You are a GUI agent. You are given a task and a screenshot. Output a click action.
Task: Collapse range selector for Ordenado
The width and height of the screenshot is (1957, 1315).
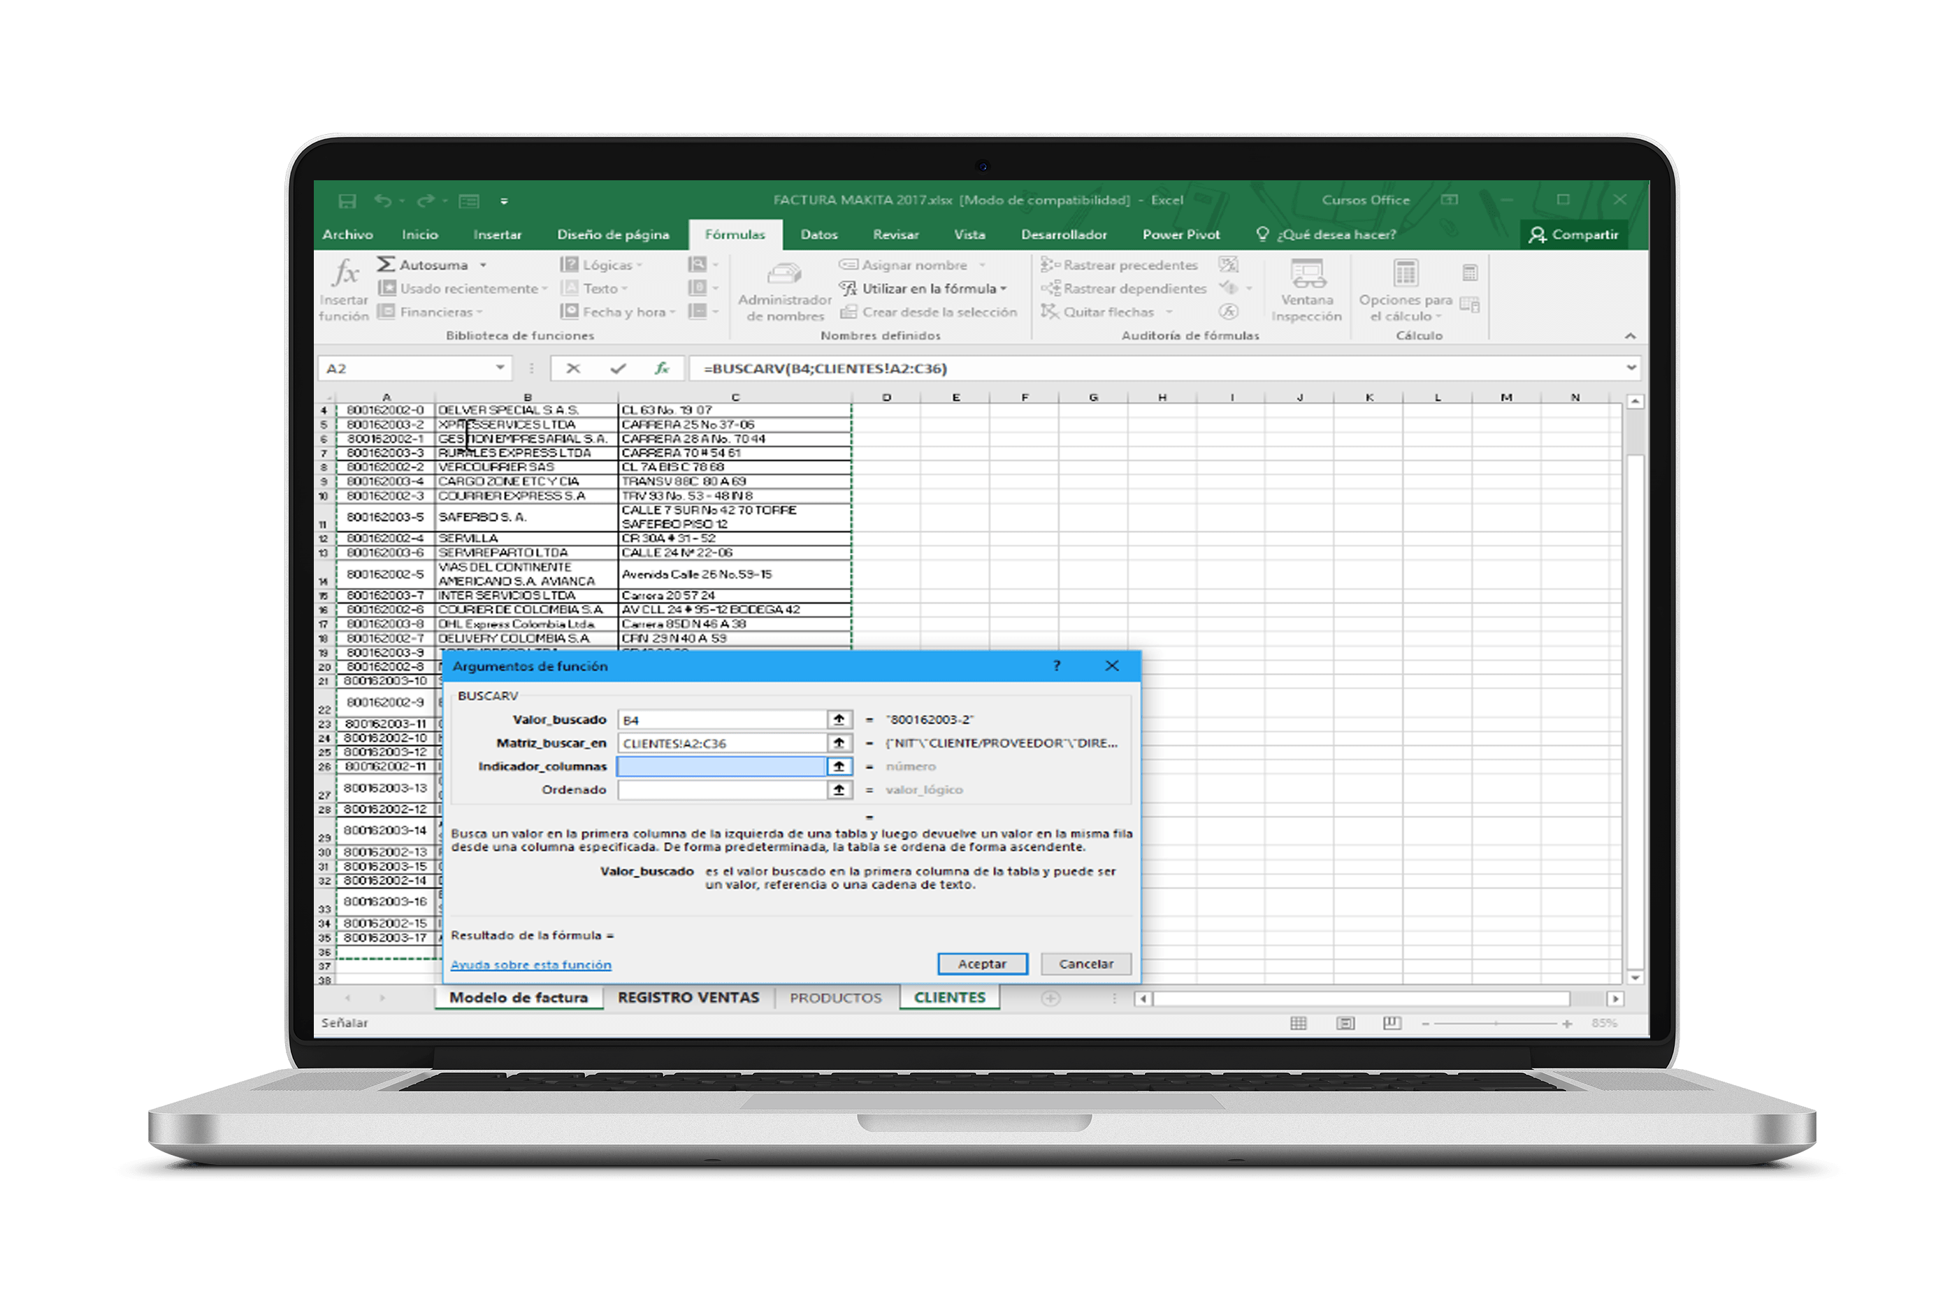tap(839, 790)
